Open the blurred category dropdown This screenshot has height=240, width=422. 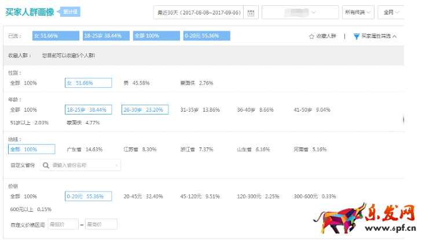point(300,12)
